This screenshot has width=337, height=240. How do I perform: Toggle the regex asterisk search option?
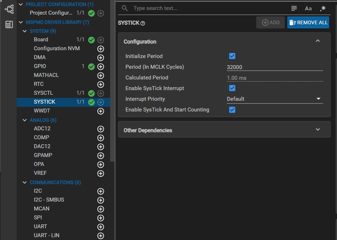[323, 9]
